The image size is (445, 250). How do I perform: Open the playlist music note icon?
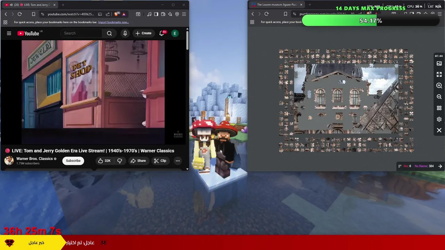tap(149, 14)
